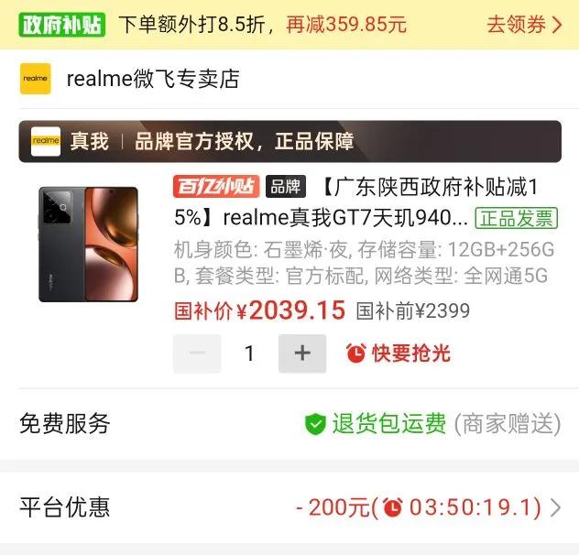Expand 平台优惠 details chevron

coord(555,507)
